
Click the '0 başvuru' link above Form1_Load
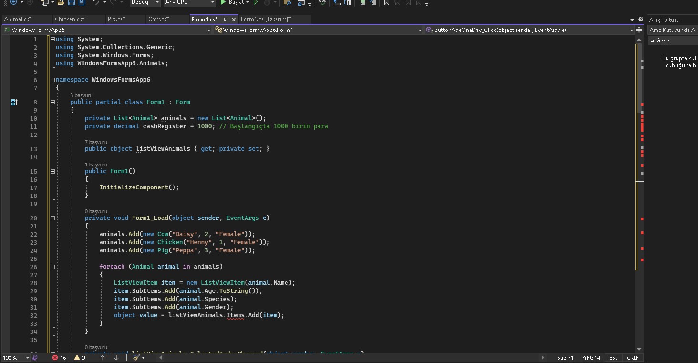[96, 211]
